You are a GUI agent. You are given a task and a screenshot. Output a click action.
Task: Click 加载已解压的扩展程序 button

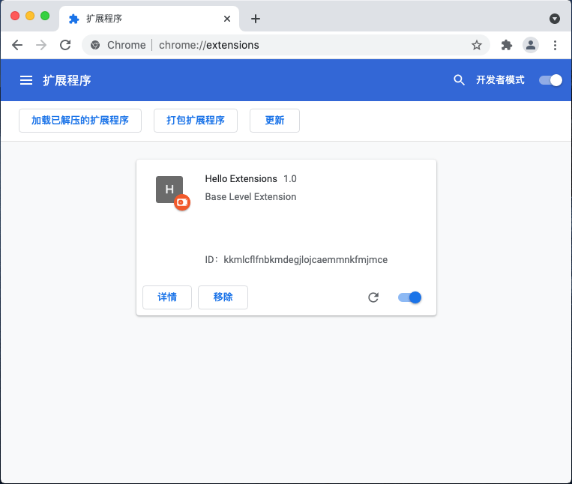coord(80,121)
